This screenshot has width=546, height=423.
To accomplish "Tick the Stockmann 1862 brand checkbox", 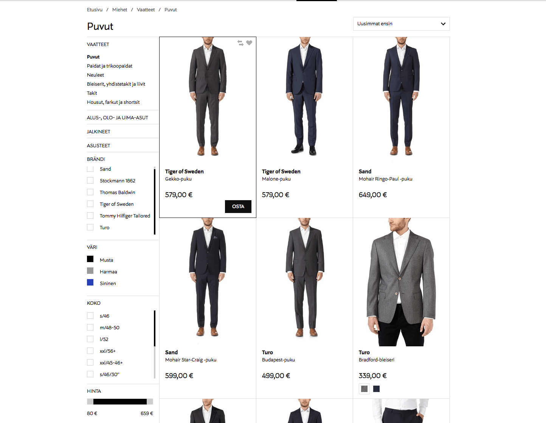I will click(90, 181).
